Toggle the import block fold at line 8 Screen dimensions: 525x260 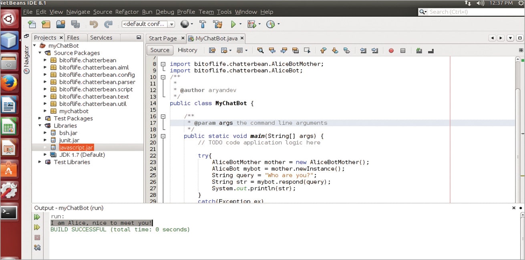(x=163, y=64)
